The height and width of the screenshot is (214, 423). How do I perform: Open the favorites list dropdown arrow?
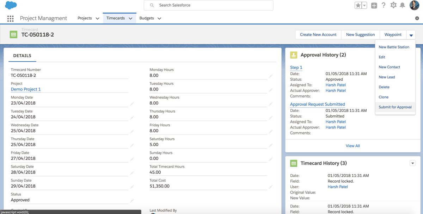[x=364, y=5]
